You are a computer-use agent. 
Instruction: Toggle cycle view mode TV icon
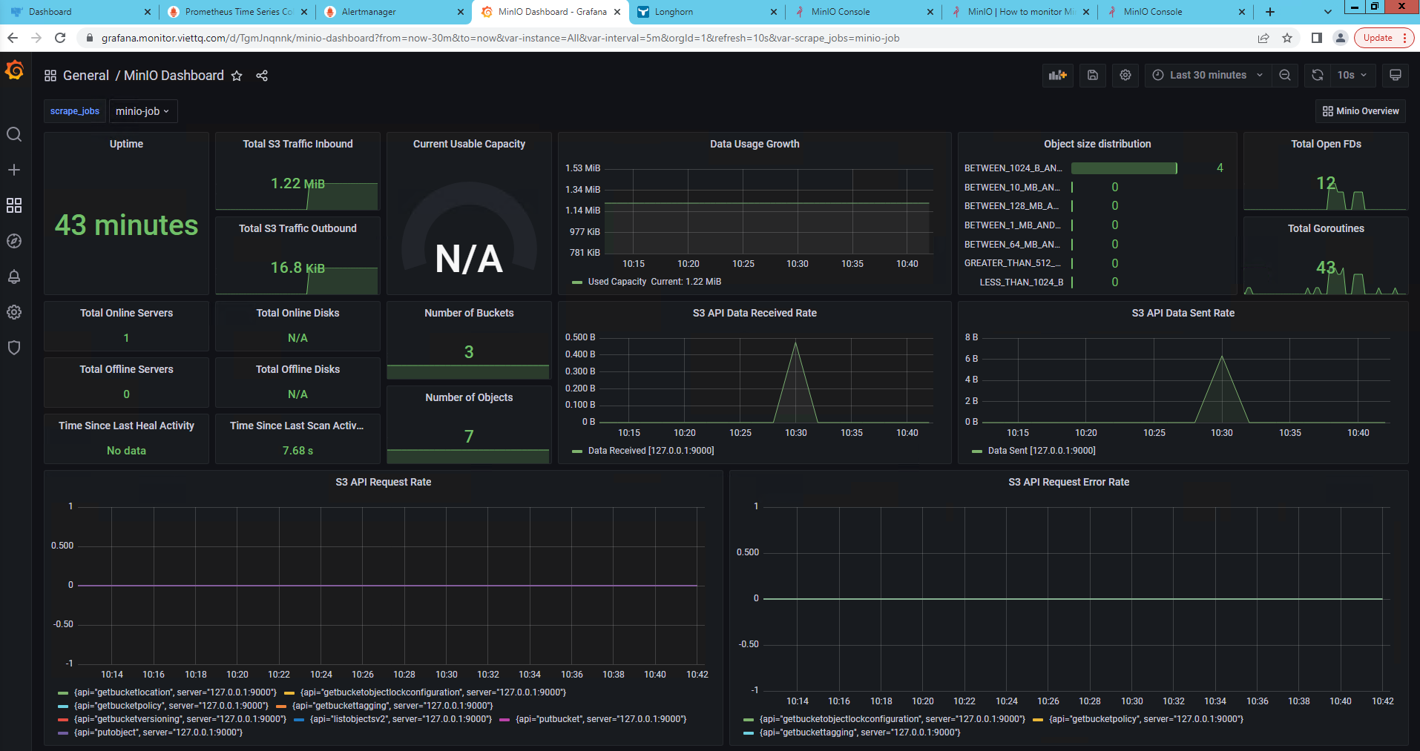tap(1395, 75)
